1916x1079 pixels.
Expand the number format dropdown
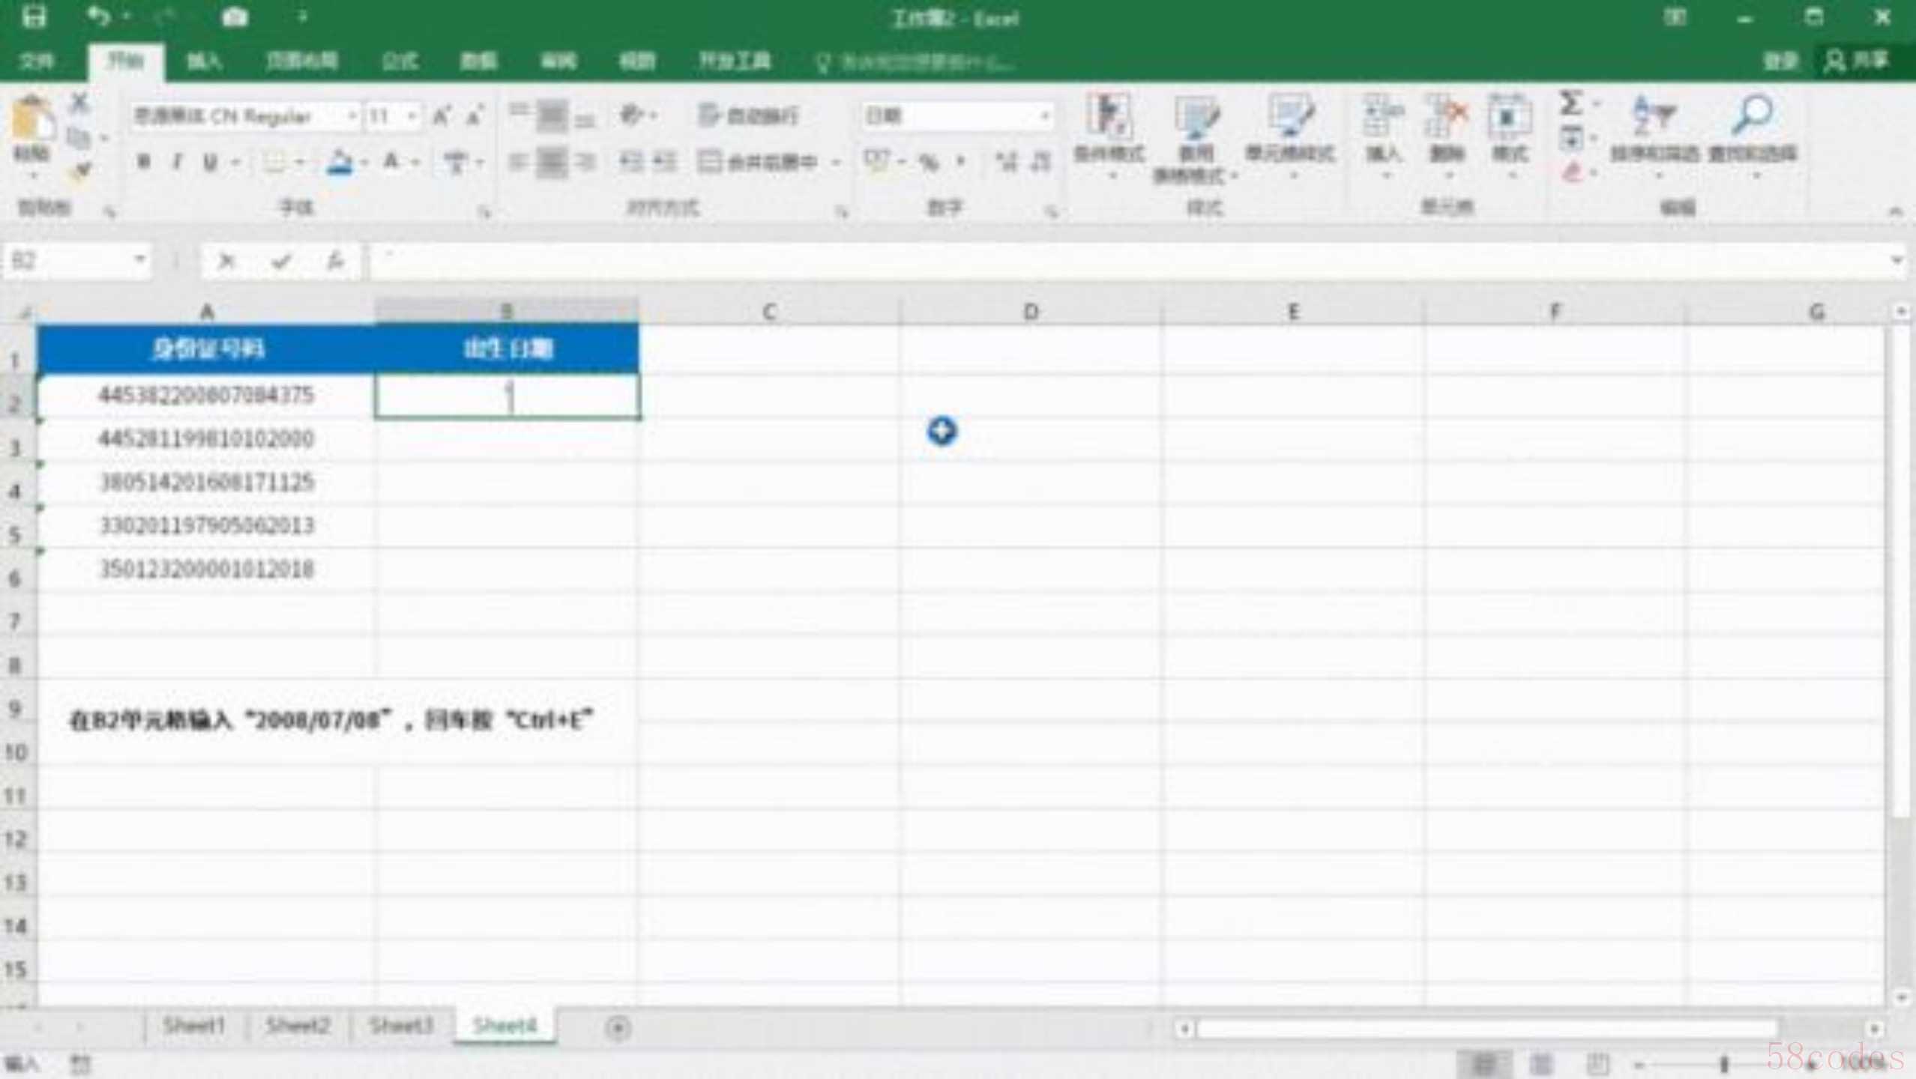click(1044, 115)
